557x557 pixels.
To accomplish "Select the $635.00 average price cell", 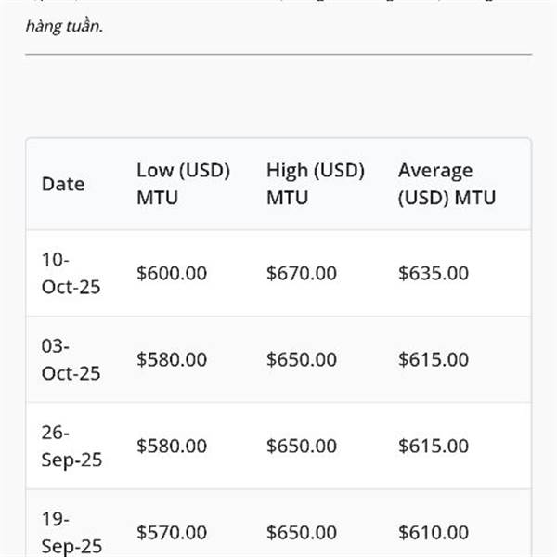I will (x=434, y=273).
